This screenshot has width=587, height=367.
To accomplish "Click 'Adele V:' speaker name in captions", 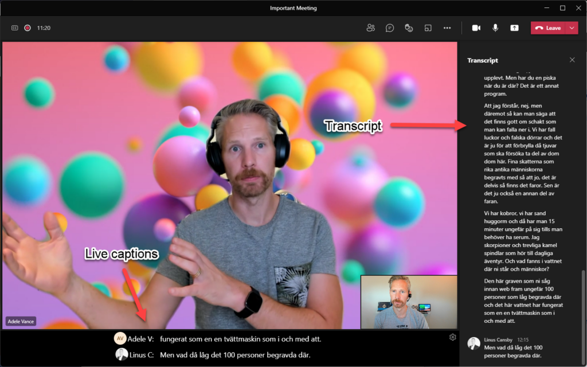I will pos(141,339).
